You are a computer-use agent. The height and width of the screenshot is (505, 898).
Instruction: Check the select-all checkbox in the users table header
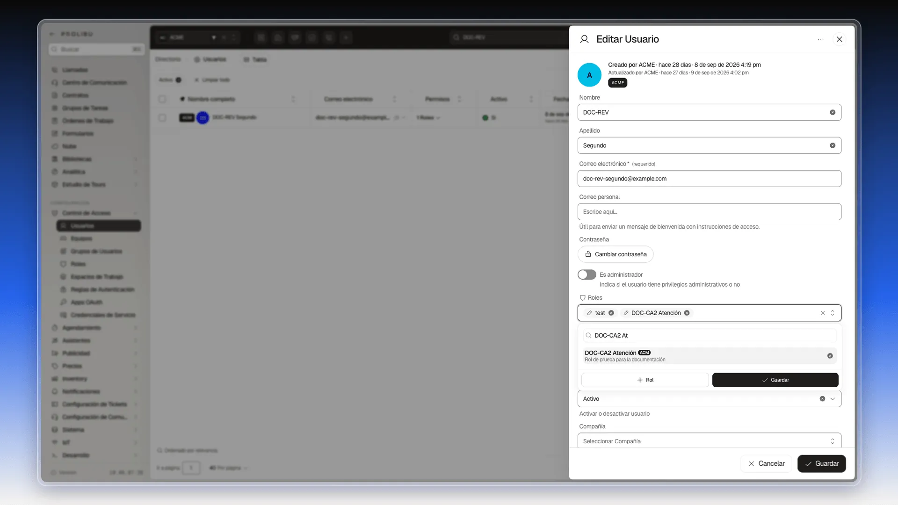point(162,99)
